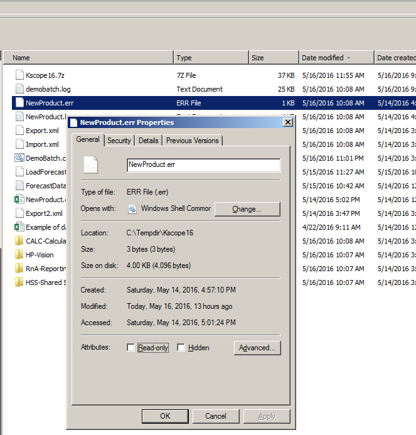Click the ForecastData file icon
This screenshot has height=435, width=416.
[19, 186]
